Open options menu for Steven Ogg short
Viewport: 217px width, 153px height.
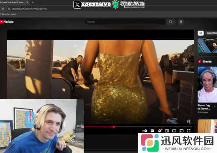click(215, 106)
